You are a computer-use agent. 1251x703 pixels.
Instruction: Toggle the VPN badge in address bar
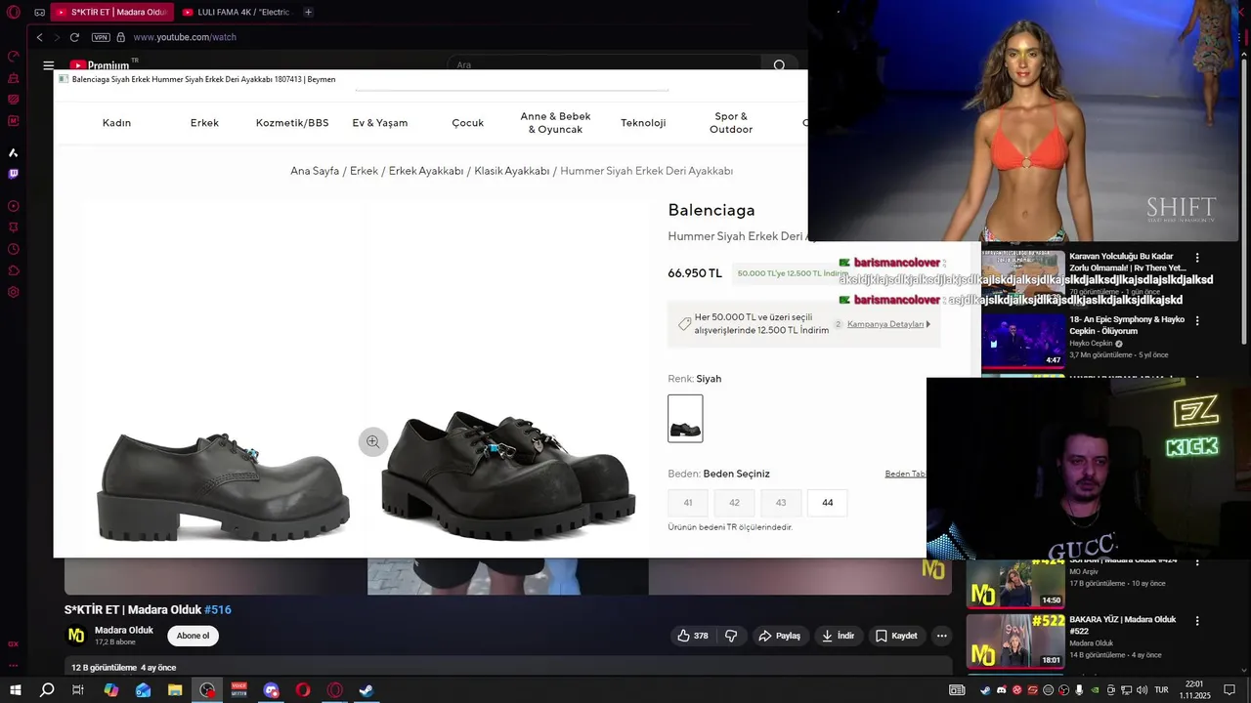(101, 37)
